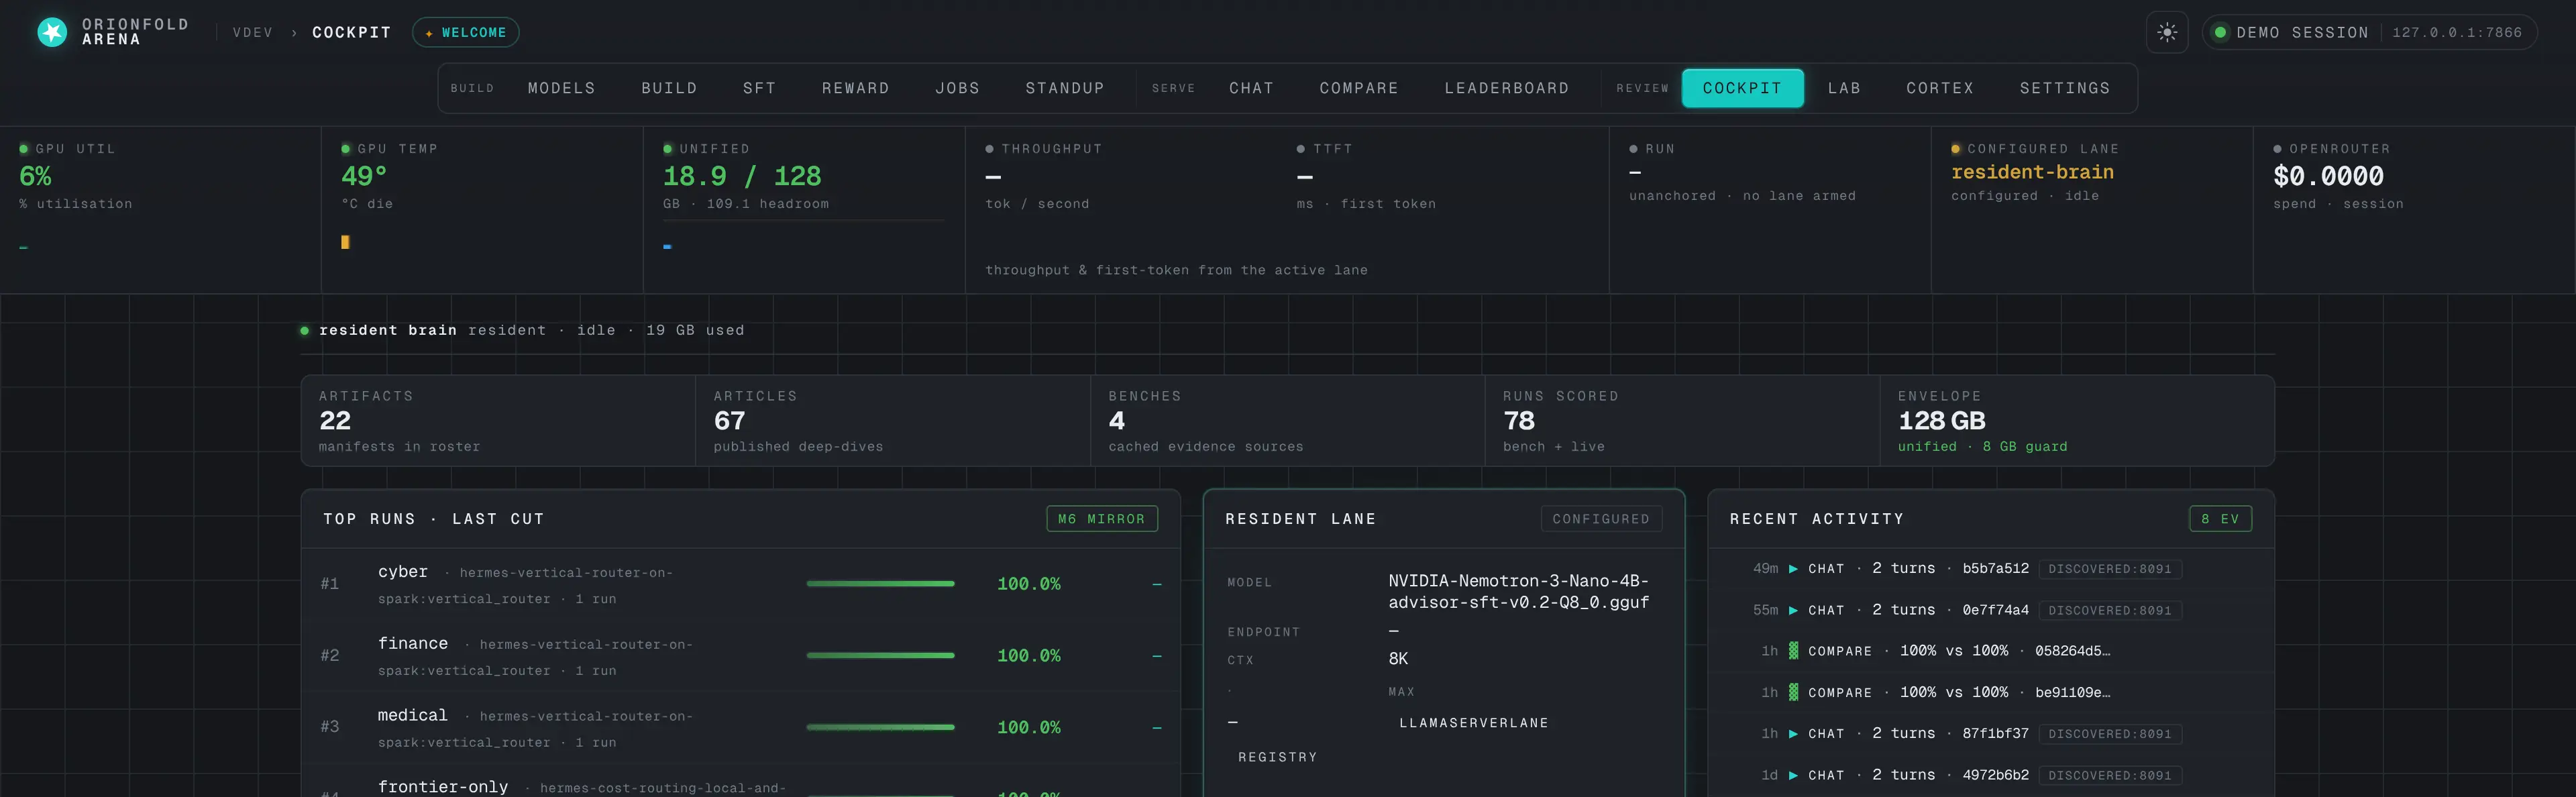Click the 6% GPU utilisation value
The height and width of the screenshot is (797, 2576).
[35, 177]
